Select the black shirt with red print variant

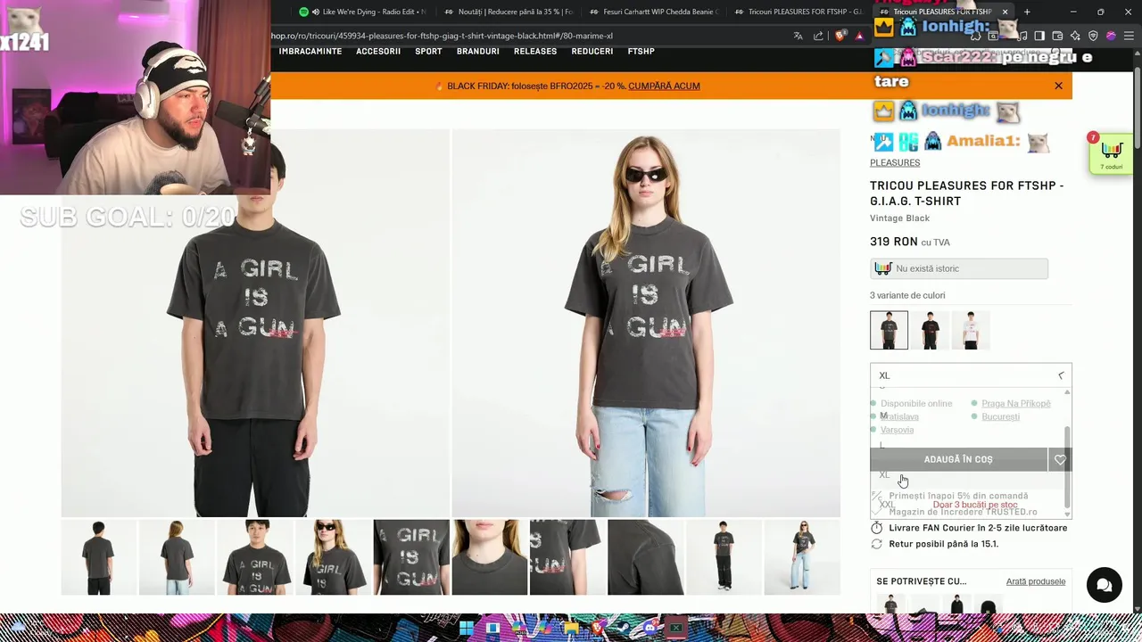point(930,330)
